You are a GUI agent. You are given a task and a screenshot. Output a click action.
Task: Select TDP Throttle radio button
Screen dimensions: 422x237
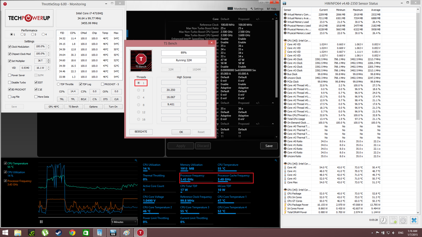[58, 84]
